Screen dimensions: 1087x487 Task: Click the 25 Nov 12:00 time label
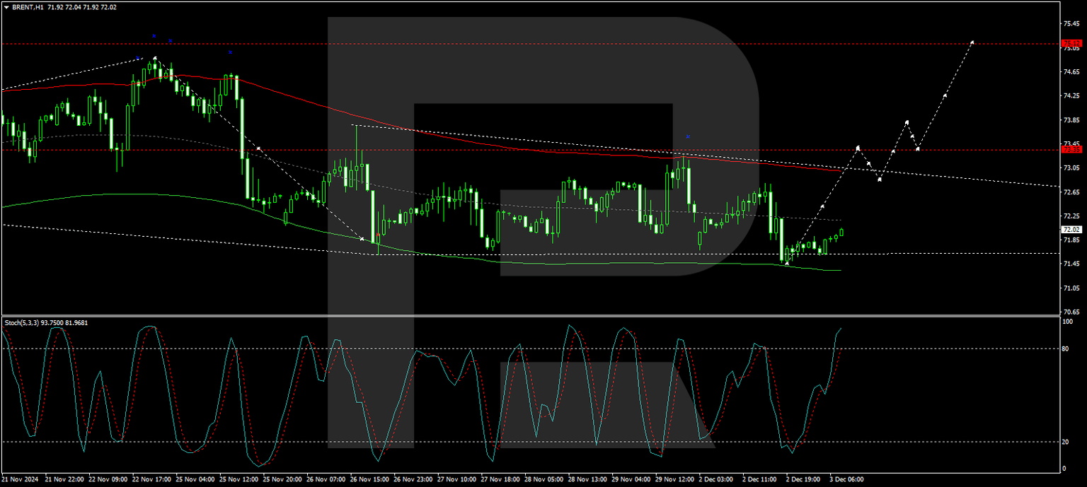coord(238,479)
